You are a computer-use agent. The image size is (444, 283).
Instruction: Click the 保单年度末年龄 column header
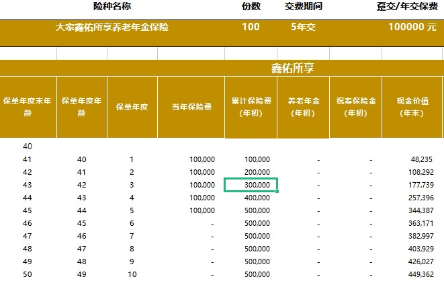click(x=28, y=107)
